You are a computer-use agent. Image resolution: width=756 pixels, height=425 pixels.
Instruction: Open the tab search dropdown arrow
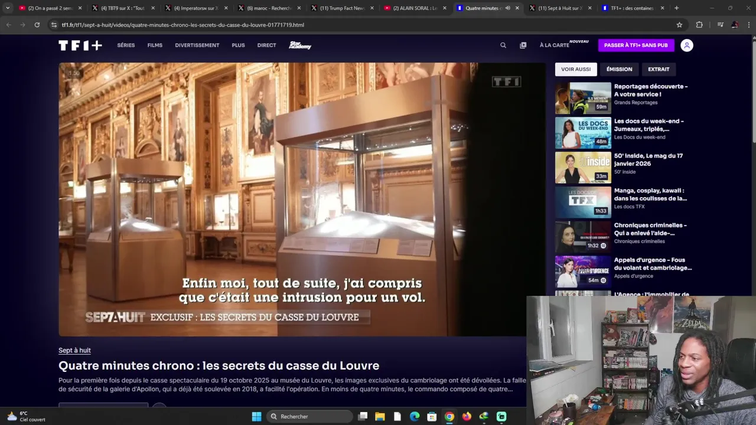pyautogui.click(x=7, y=8)
